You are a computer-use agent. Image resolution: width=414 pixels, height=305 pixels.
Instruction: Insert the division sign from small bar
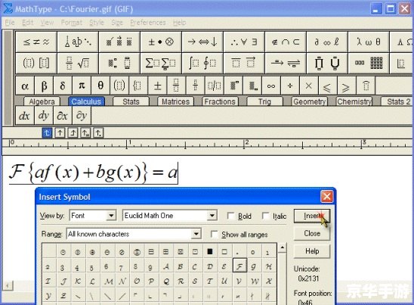[290, 86]
